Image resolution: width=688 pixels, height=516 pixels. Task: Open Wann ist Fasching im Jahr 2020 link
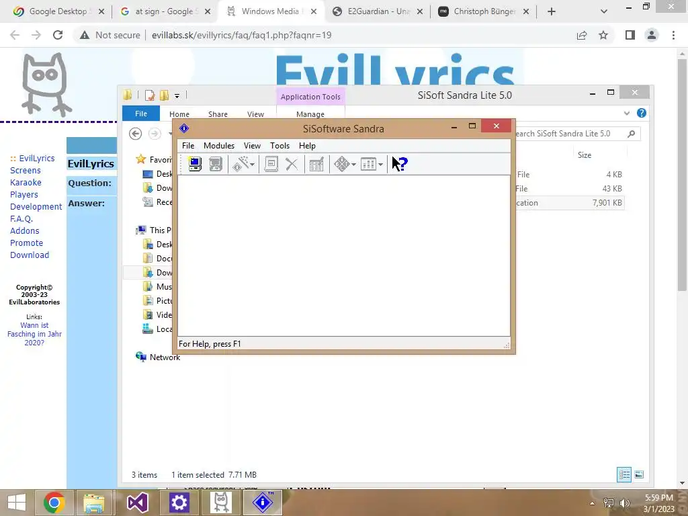35,334
